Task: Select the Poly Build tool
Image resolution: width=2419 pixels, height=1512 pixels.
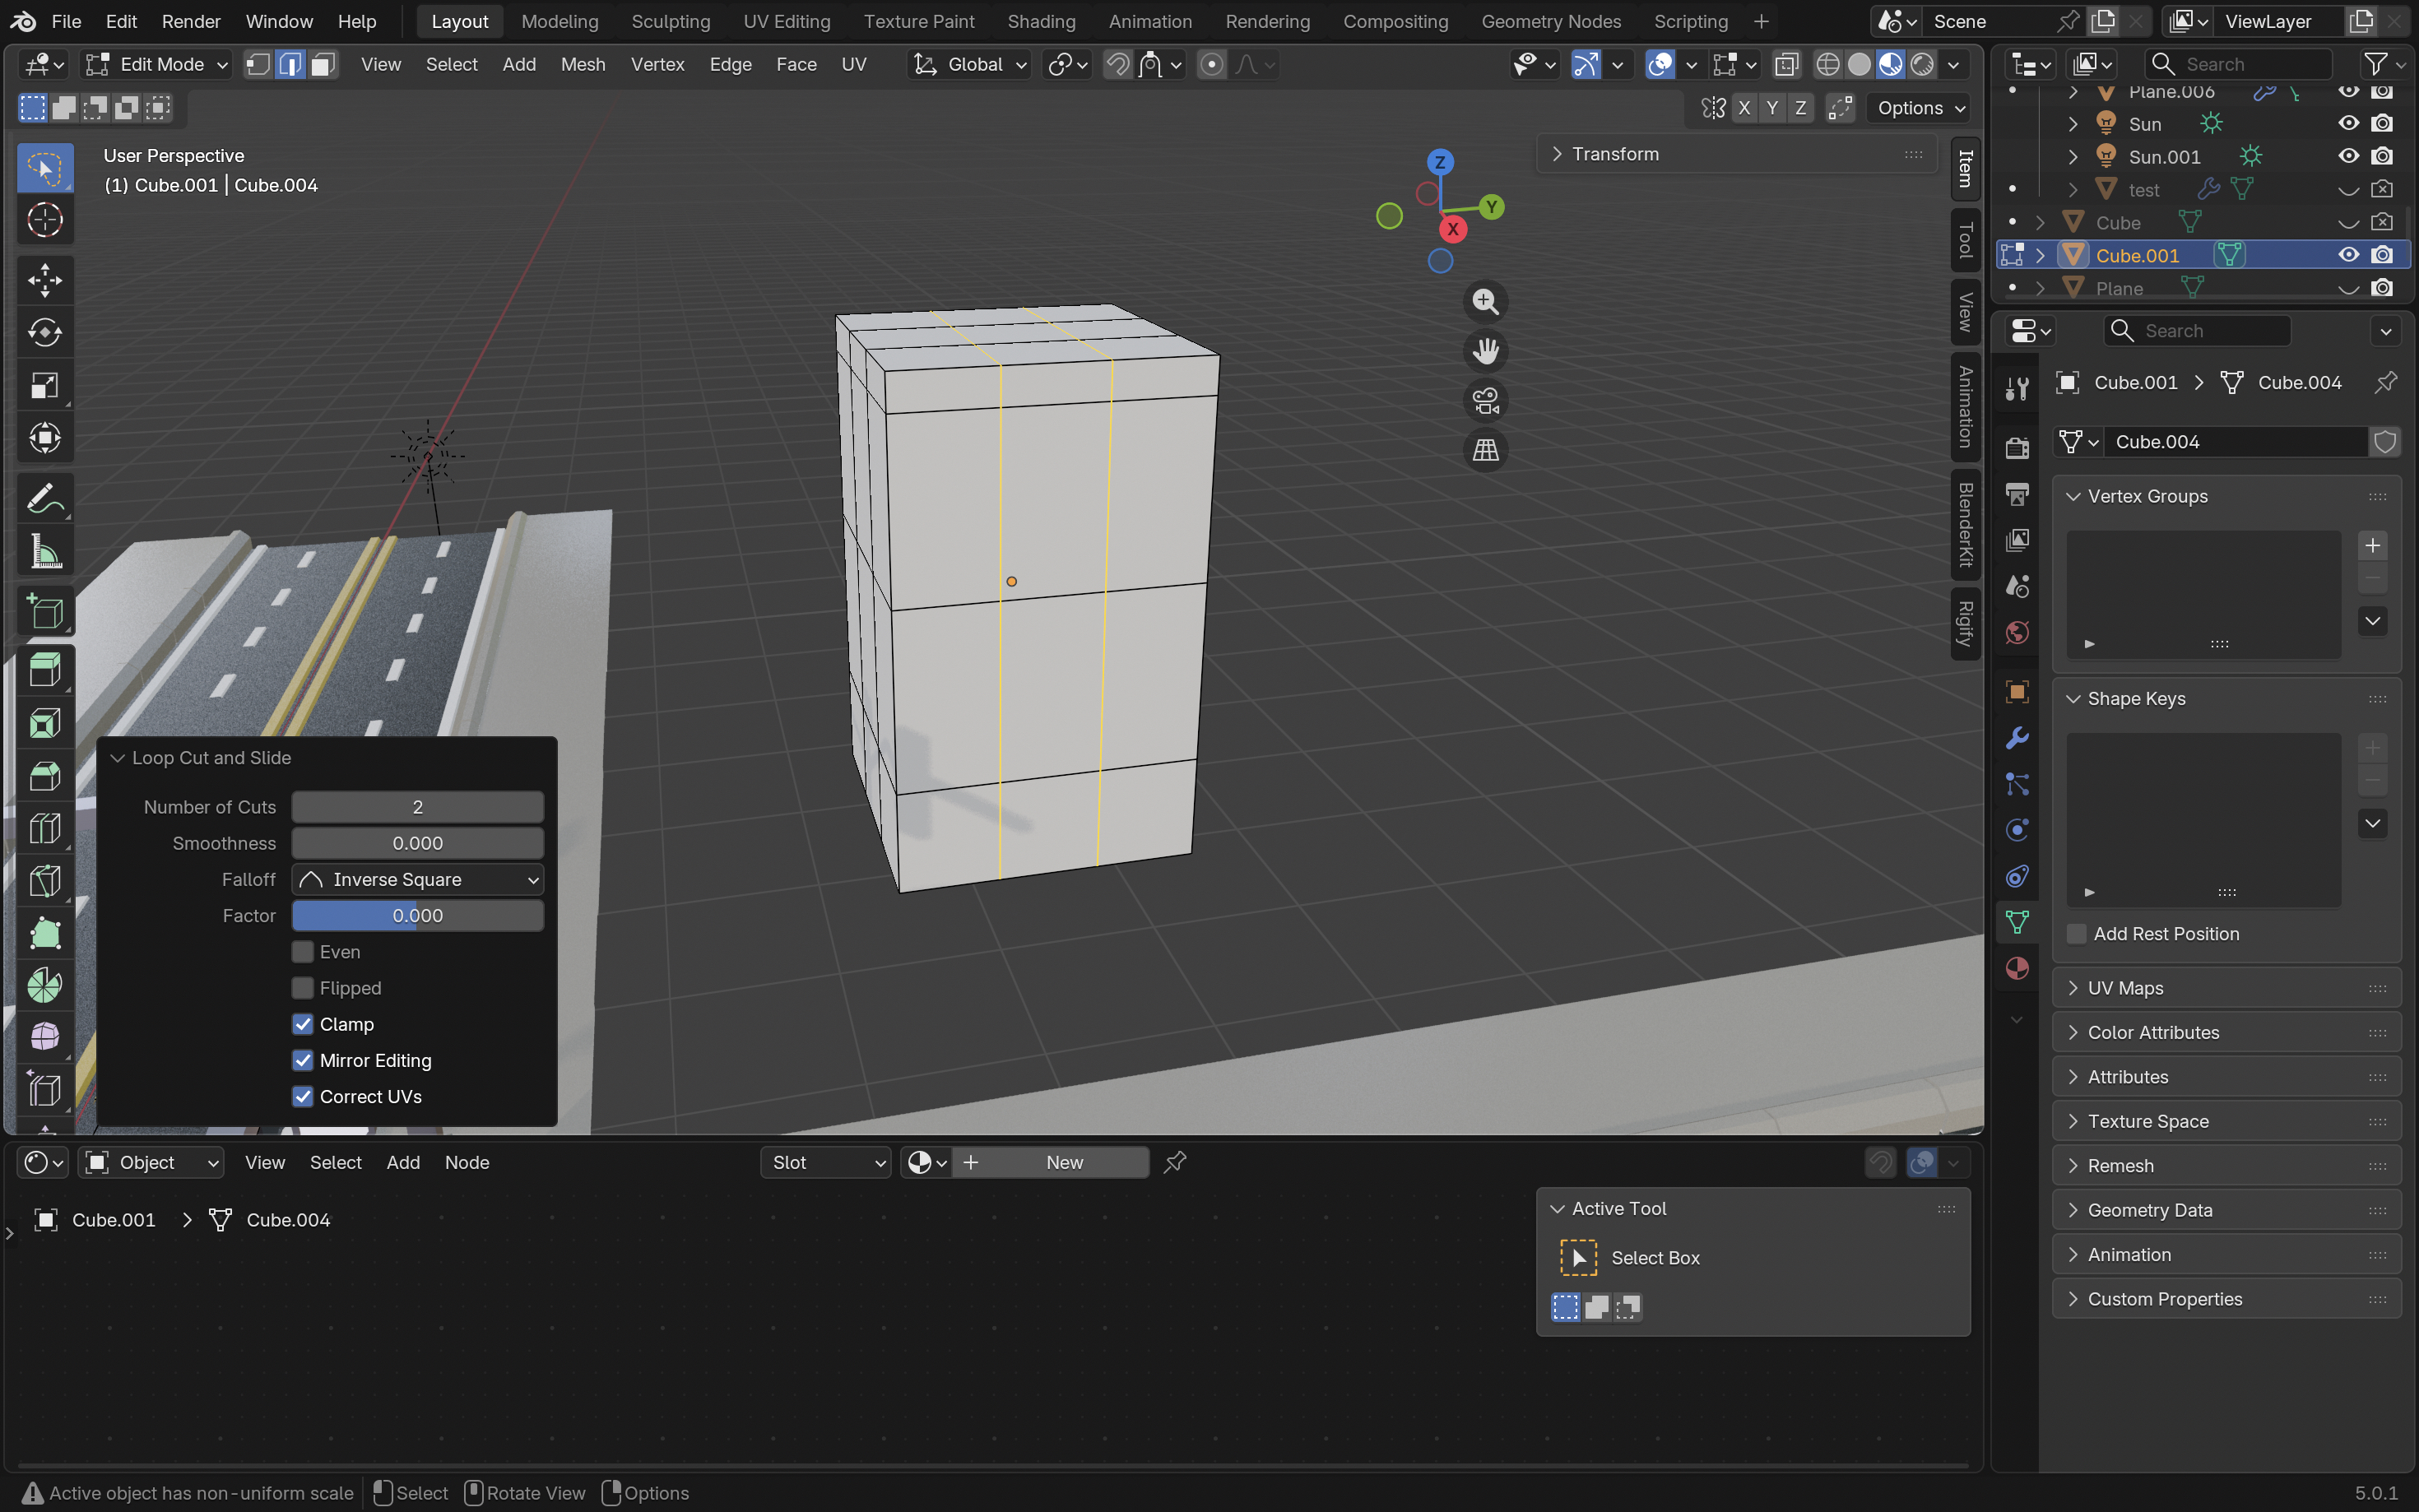Action: click(x=45, y=933)
